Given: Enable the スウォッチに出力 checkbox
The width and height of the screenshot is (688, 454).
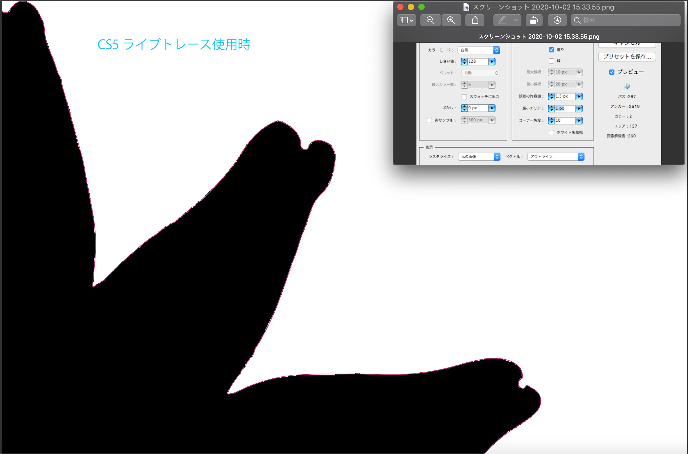Looking at the screenshot, I should 464,96.
